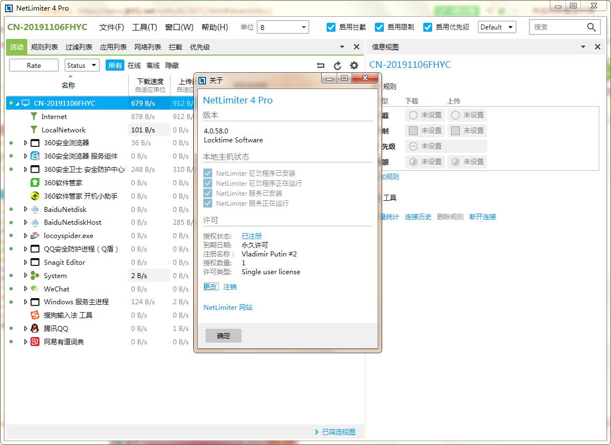The width and height of the screenshot is (611, 445).
Task: Toggle the 启用优先级 checkbox
Action: [428, 27]
